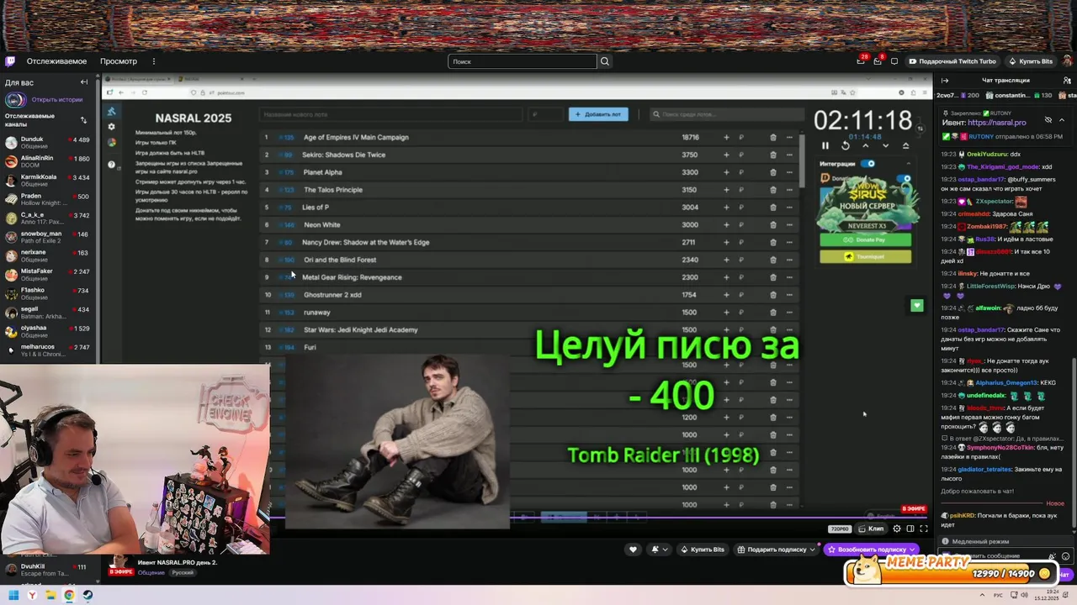
Task: Open Отслеживаемое tab
Action: 56,61
